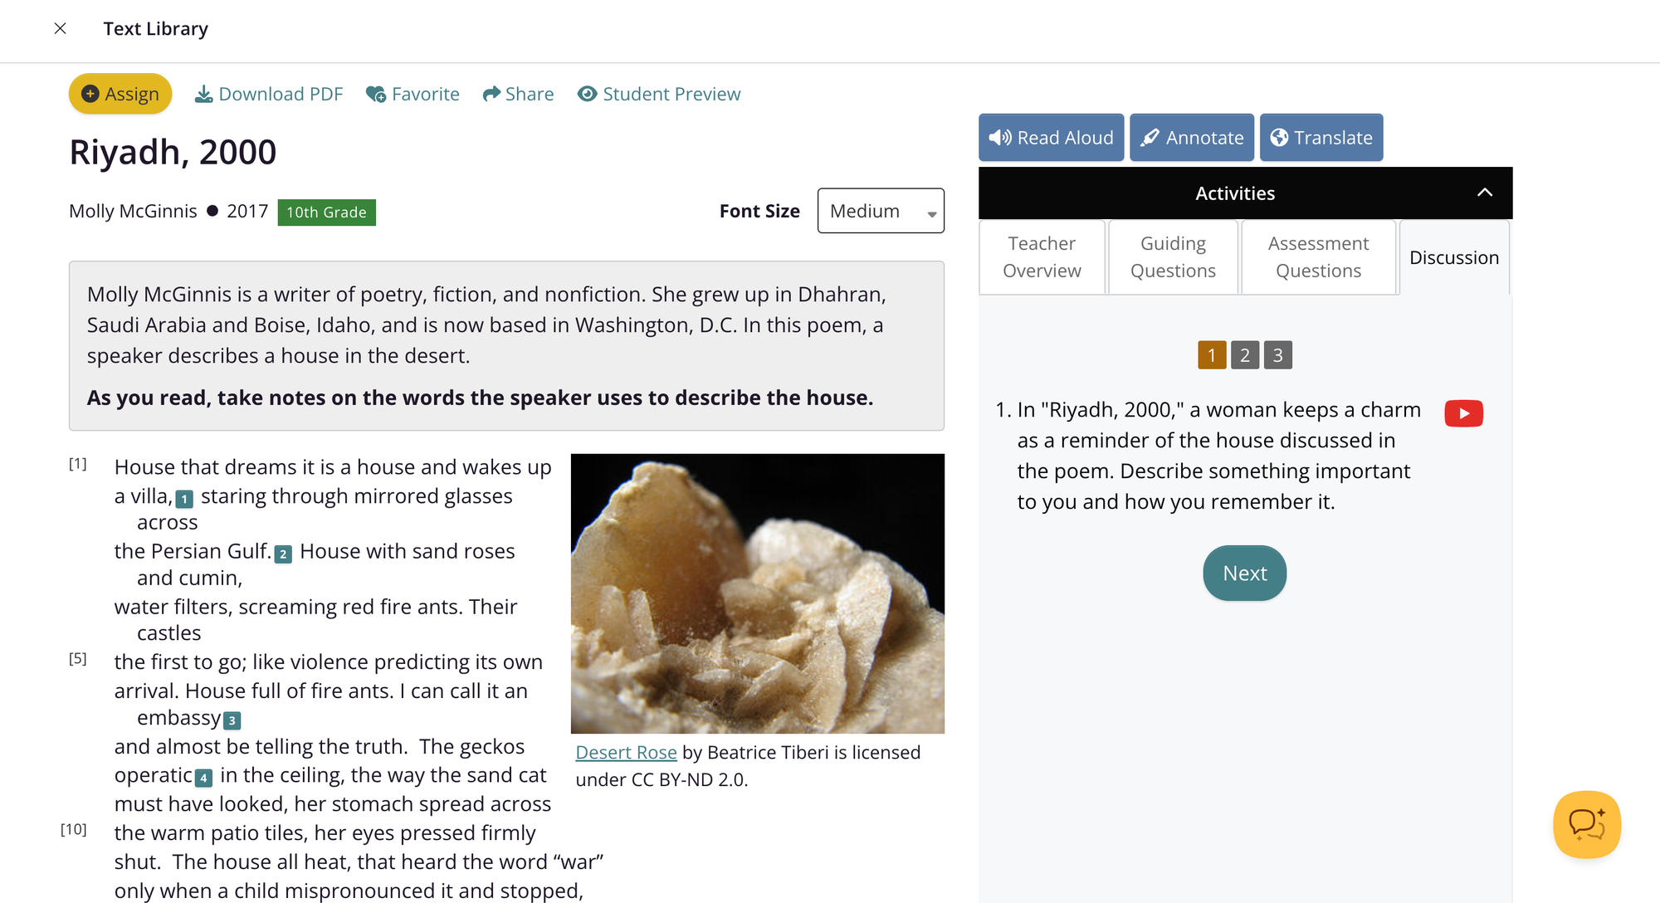Viewport: 1660px width, 903px height.
Task: Switch to Guiding Questions tab
Action: point(1173,257)
